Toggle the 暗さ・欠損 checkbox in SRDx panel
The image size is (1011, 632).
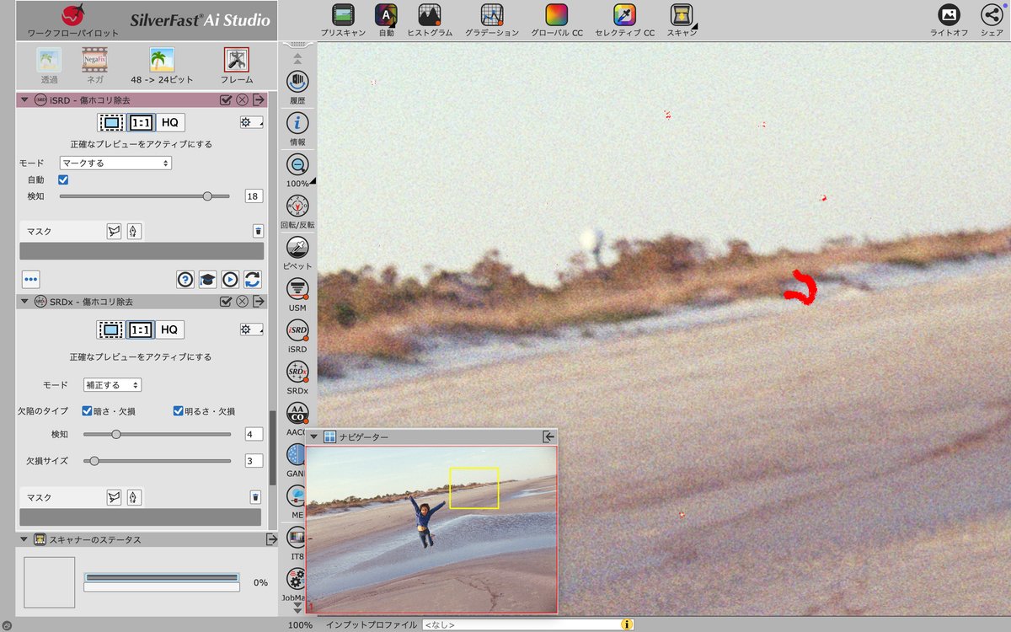[x=85, y=410]
